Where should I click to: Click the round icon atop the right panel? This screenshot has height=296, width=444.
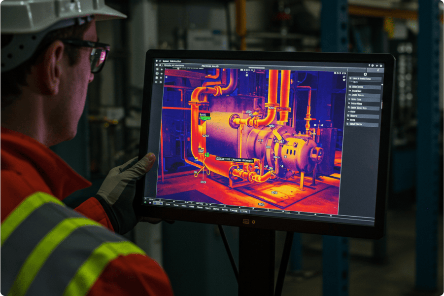click(x=365, y=74)
